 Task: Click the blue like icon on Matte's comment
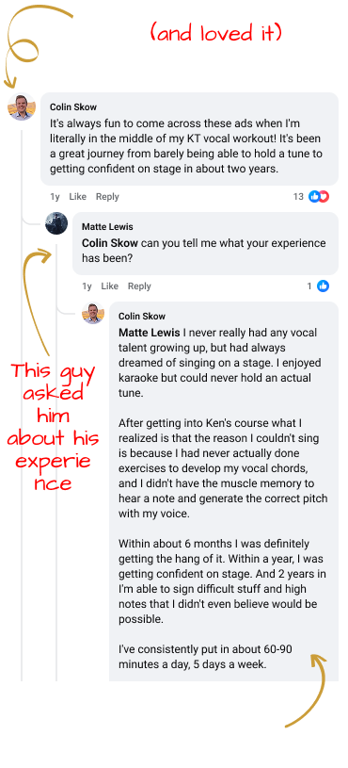coord(323,286)
